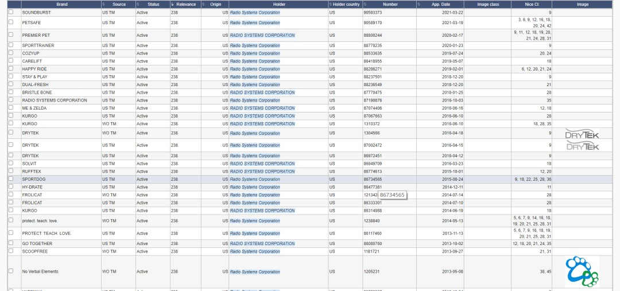
Task: Sort by App. Date using its arrows
Action: [418, 5]
